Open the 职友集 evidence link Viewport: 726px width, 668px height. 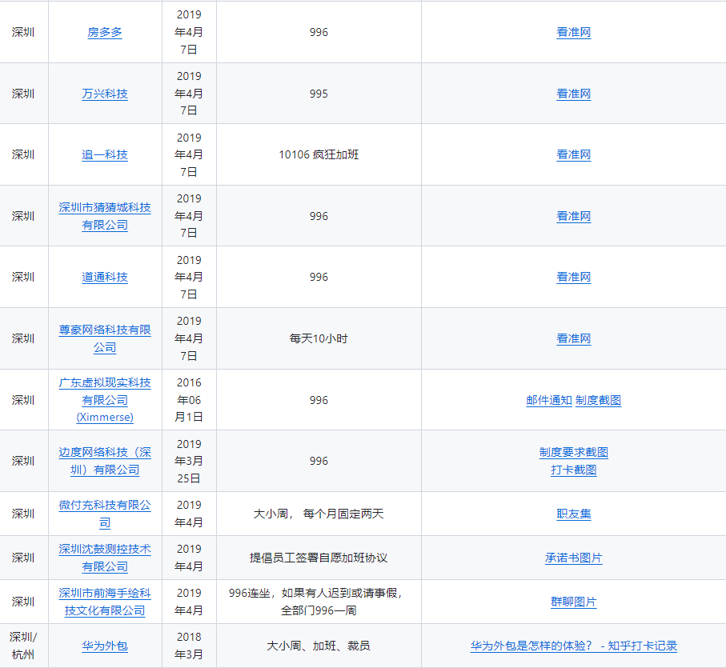click(x=574, y=514)
